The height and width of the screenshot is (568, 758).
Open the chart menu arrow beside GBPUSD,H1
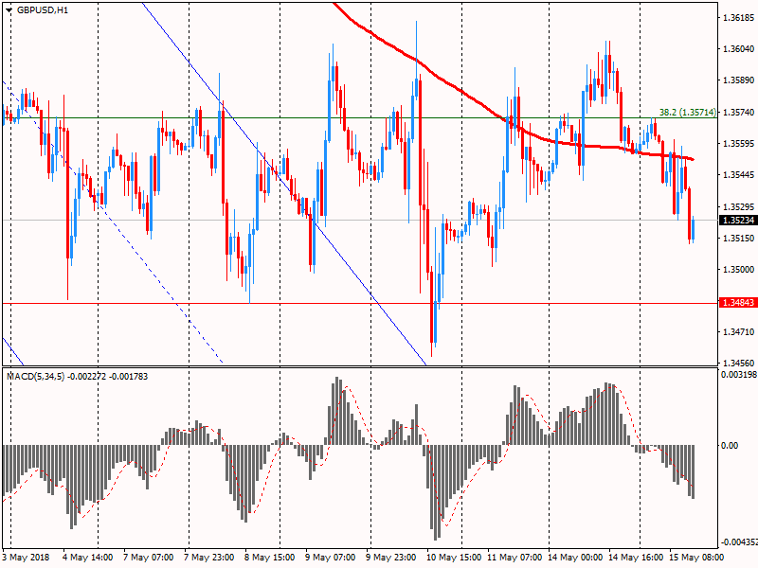pos(9,9)
